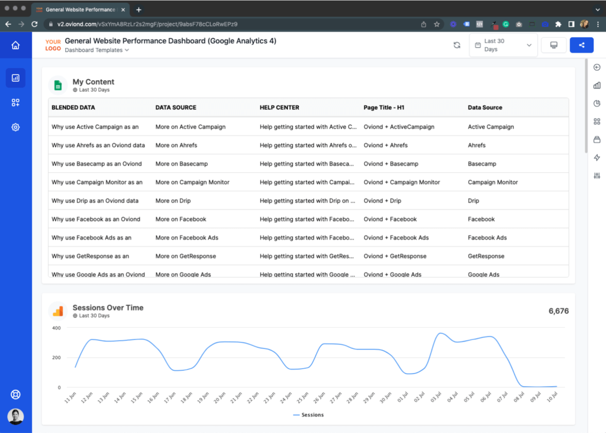The image size is (606, 433).
Task: Open the lightning bolt icon in right rail
Action: (597, 157)
